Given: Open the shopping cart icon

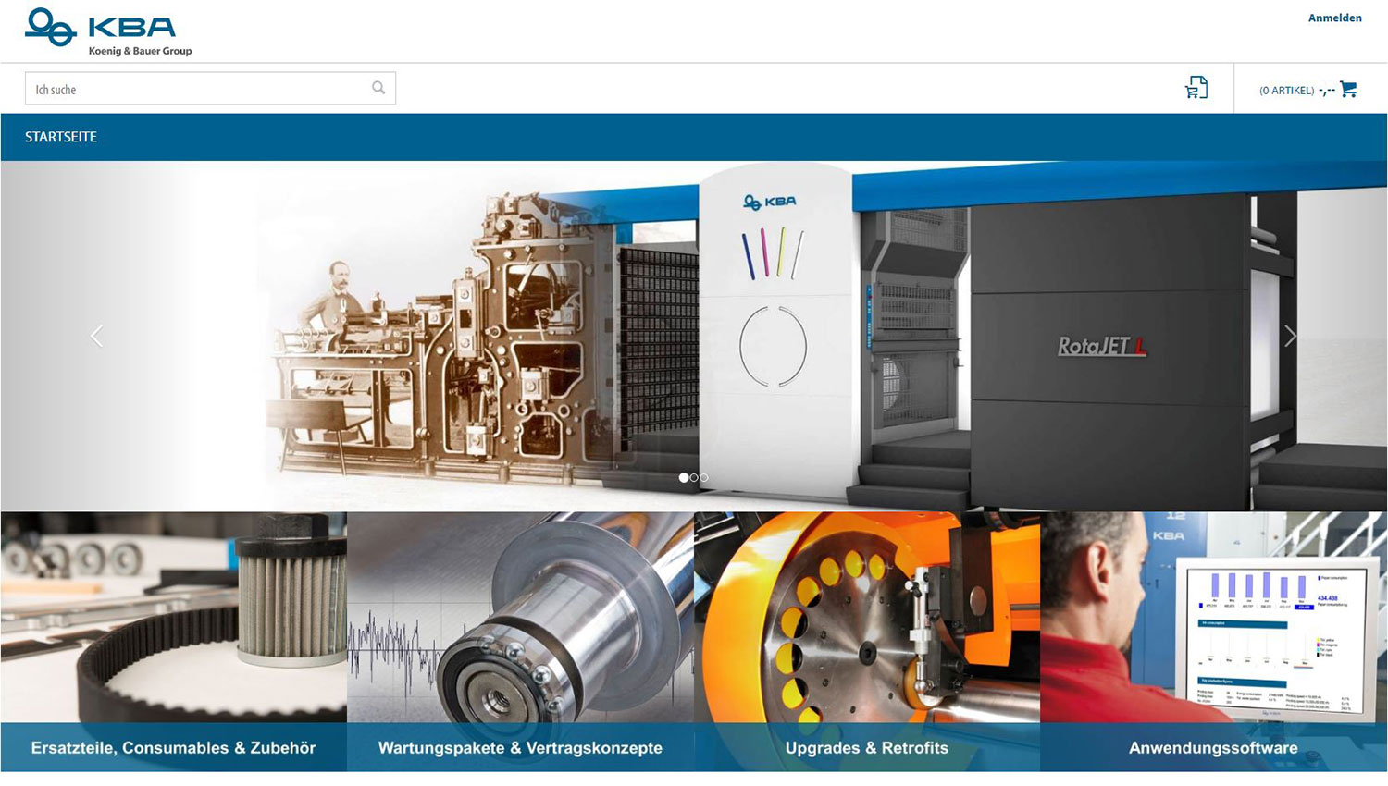Looking at the screenshot, I should [x=1348, y=90].
